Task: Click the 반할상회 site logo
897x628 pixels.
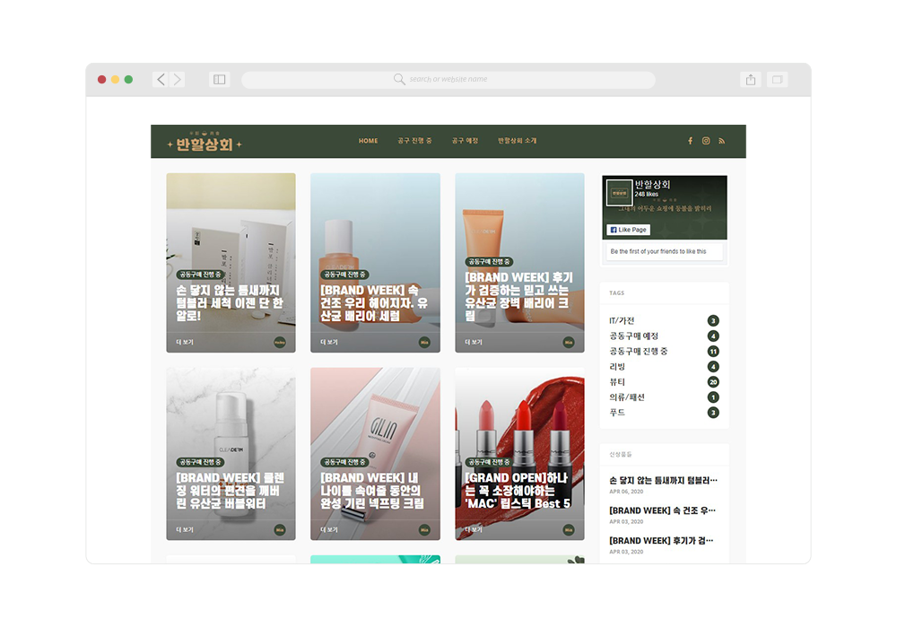Action: [205, 142]
